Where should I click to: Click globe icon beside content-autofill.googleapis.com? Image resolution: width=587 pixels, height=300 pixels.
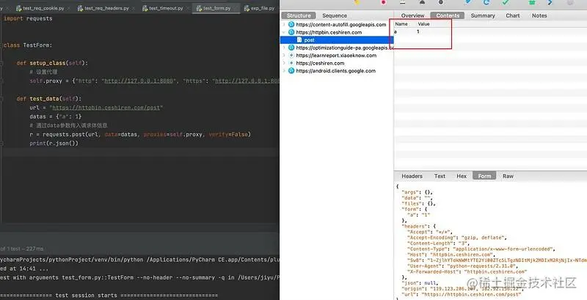[291, 24]
